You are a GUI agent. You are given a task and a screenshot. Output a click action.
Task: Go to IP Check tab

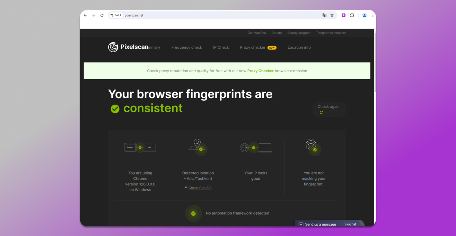(221, 47)
